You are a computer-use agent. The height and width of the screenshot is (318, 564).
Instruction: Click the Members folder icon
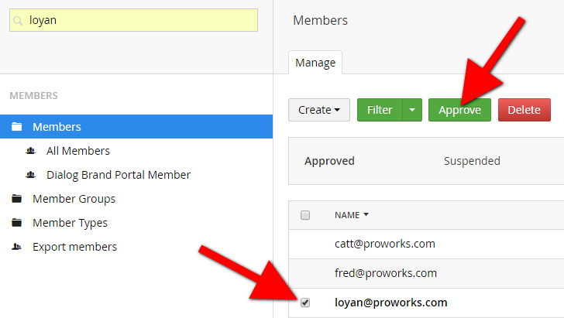16,127
